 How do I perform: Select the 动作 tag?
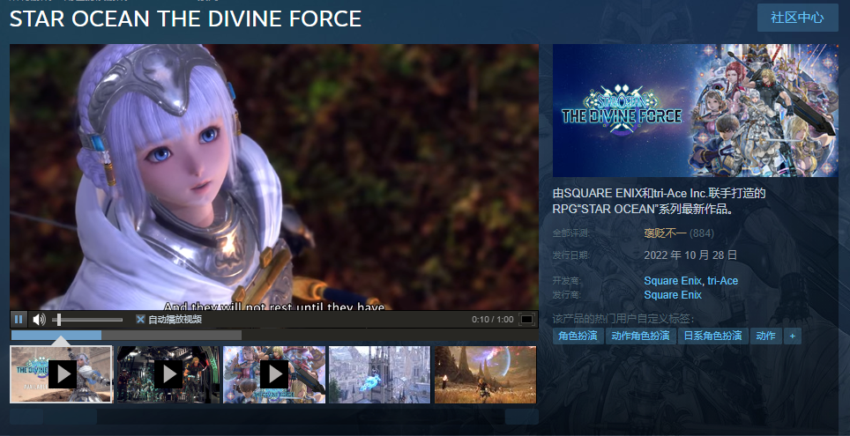point(765,336)
